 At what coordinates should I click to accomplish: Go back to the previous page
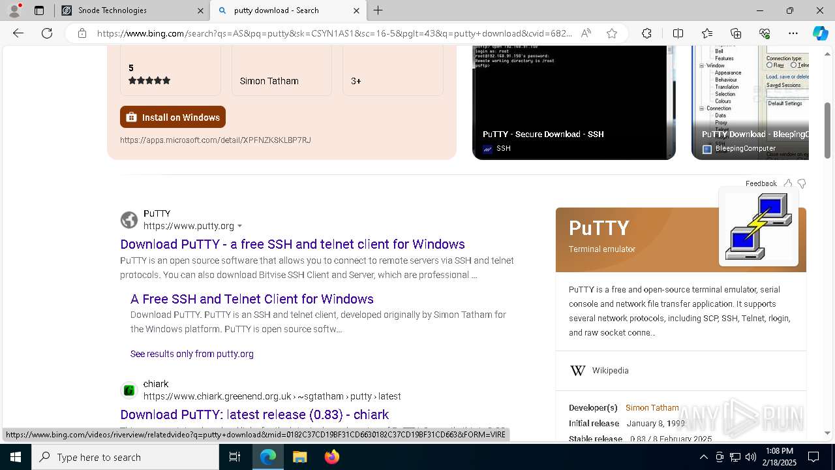(18, 33)
